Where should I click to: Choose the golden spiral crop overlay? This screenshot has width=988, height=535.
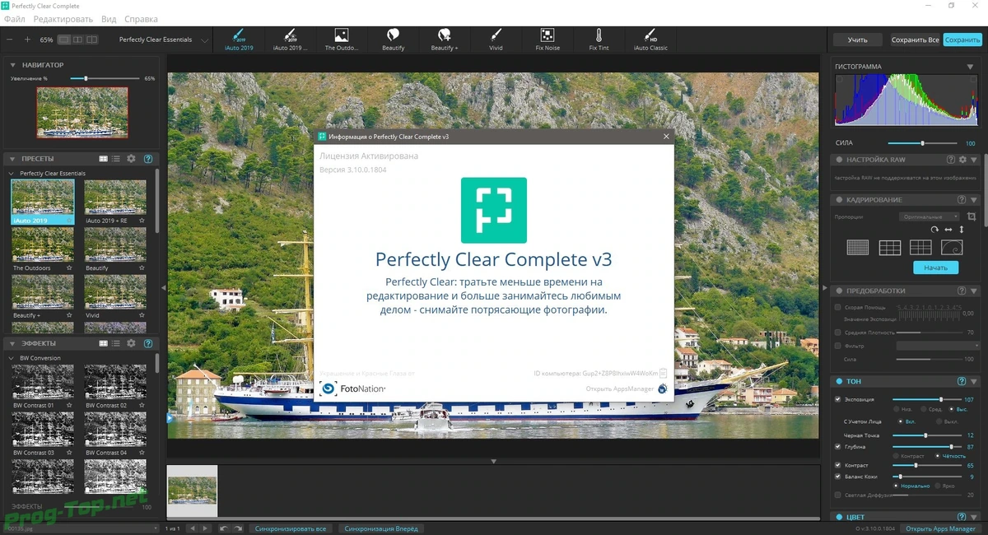click(x=951, y=248)
